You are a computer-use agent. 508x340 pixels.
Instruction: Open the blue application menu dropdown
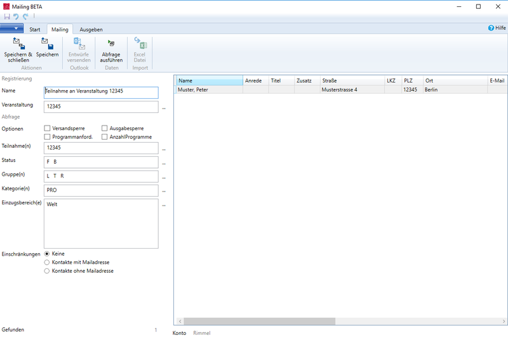click(11, 29)
